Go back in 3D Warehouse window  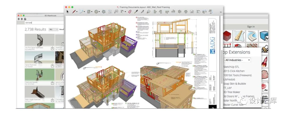click(19, 19)
